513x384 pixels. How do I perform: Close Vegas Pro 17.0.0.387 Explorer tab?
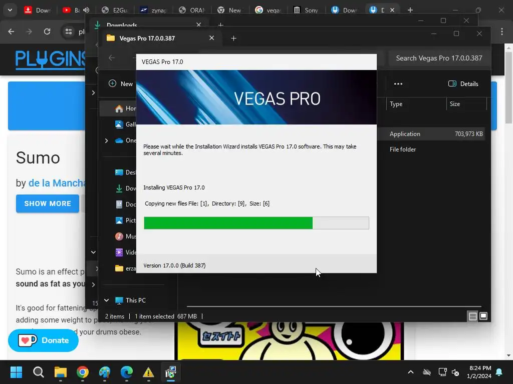212,38
